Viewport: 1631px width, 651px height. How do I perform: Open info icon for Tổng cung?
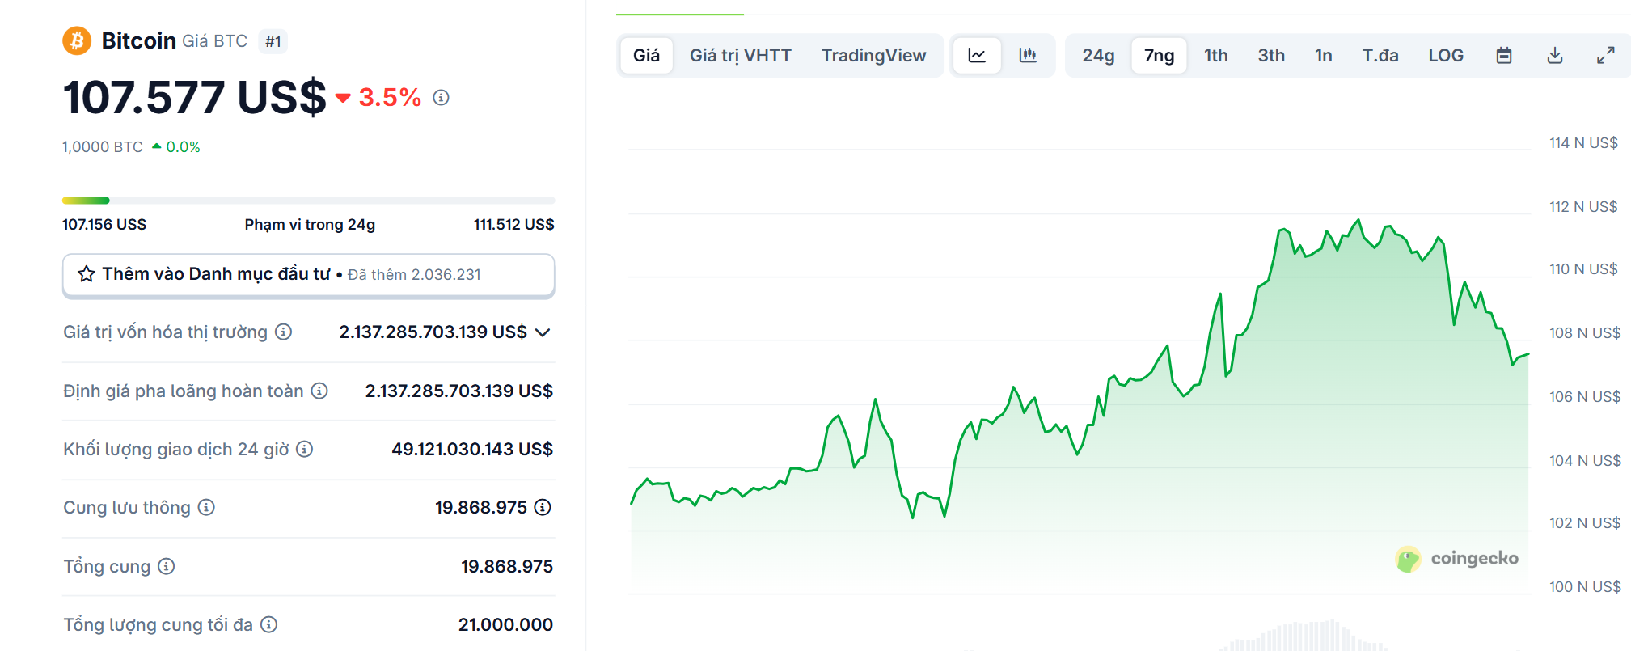[x=166, y=566]
